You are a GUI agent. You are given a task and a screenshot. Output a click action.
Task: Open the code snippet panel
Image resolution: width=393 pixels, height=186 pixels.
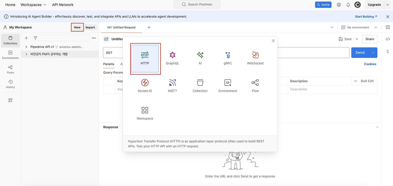388,39
